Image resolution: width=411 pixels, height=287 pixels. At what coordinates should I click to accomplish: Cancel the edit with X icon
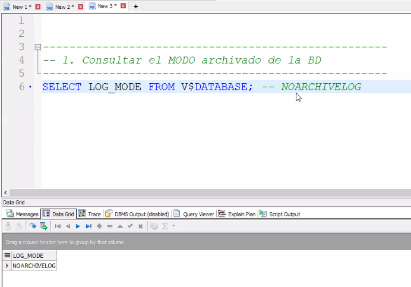click(x=140, y=226)
